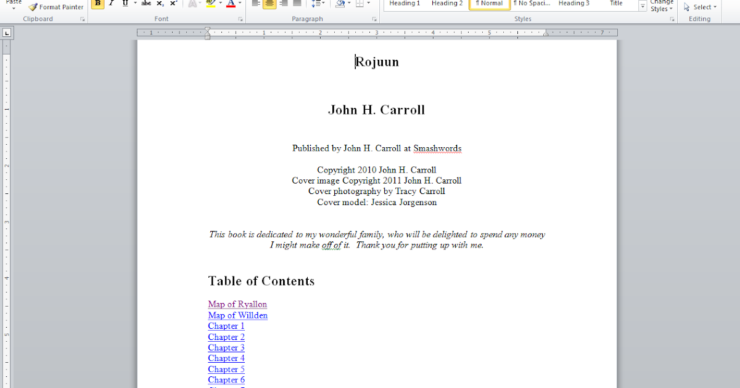Viewport: 740px width, 388px height.
Task: Click the Text Effects icon
Action: 192,4
